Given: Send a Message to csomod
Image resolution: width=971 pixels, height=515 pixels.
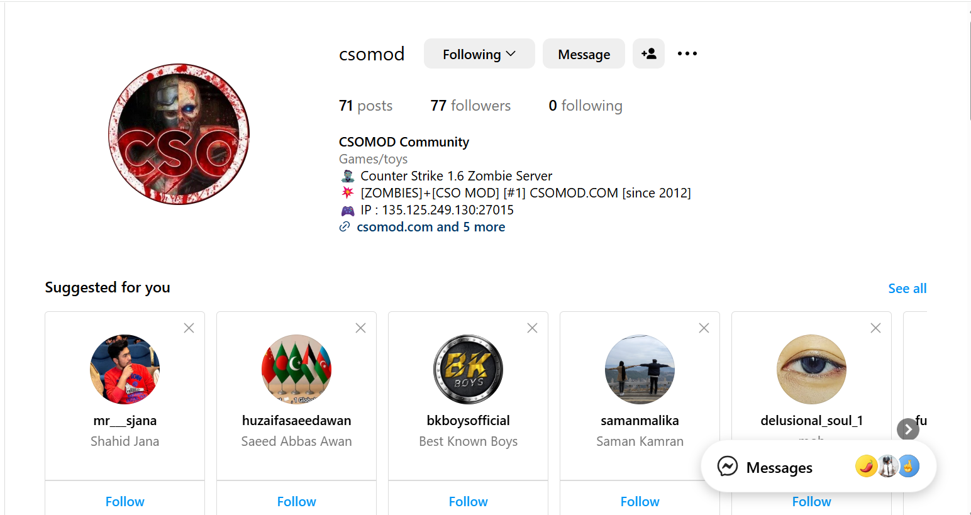Looking at the screenshot, I should click(x=584, y=53).
